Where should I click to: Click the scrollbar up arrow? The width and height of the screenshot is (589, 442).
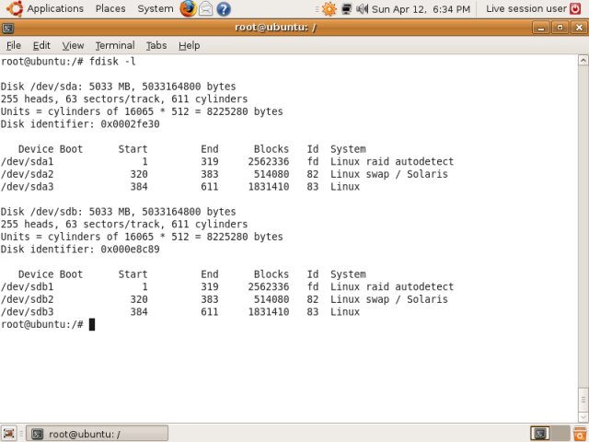583,61
